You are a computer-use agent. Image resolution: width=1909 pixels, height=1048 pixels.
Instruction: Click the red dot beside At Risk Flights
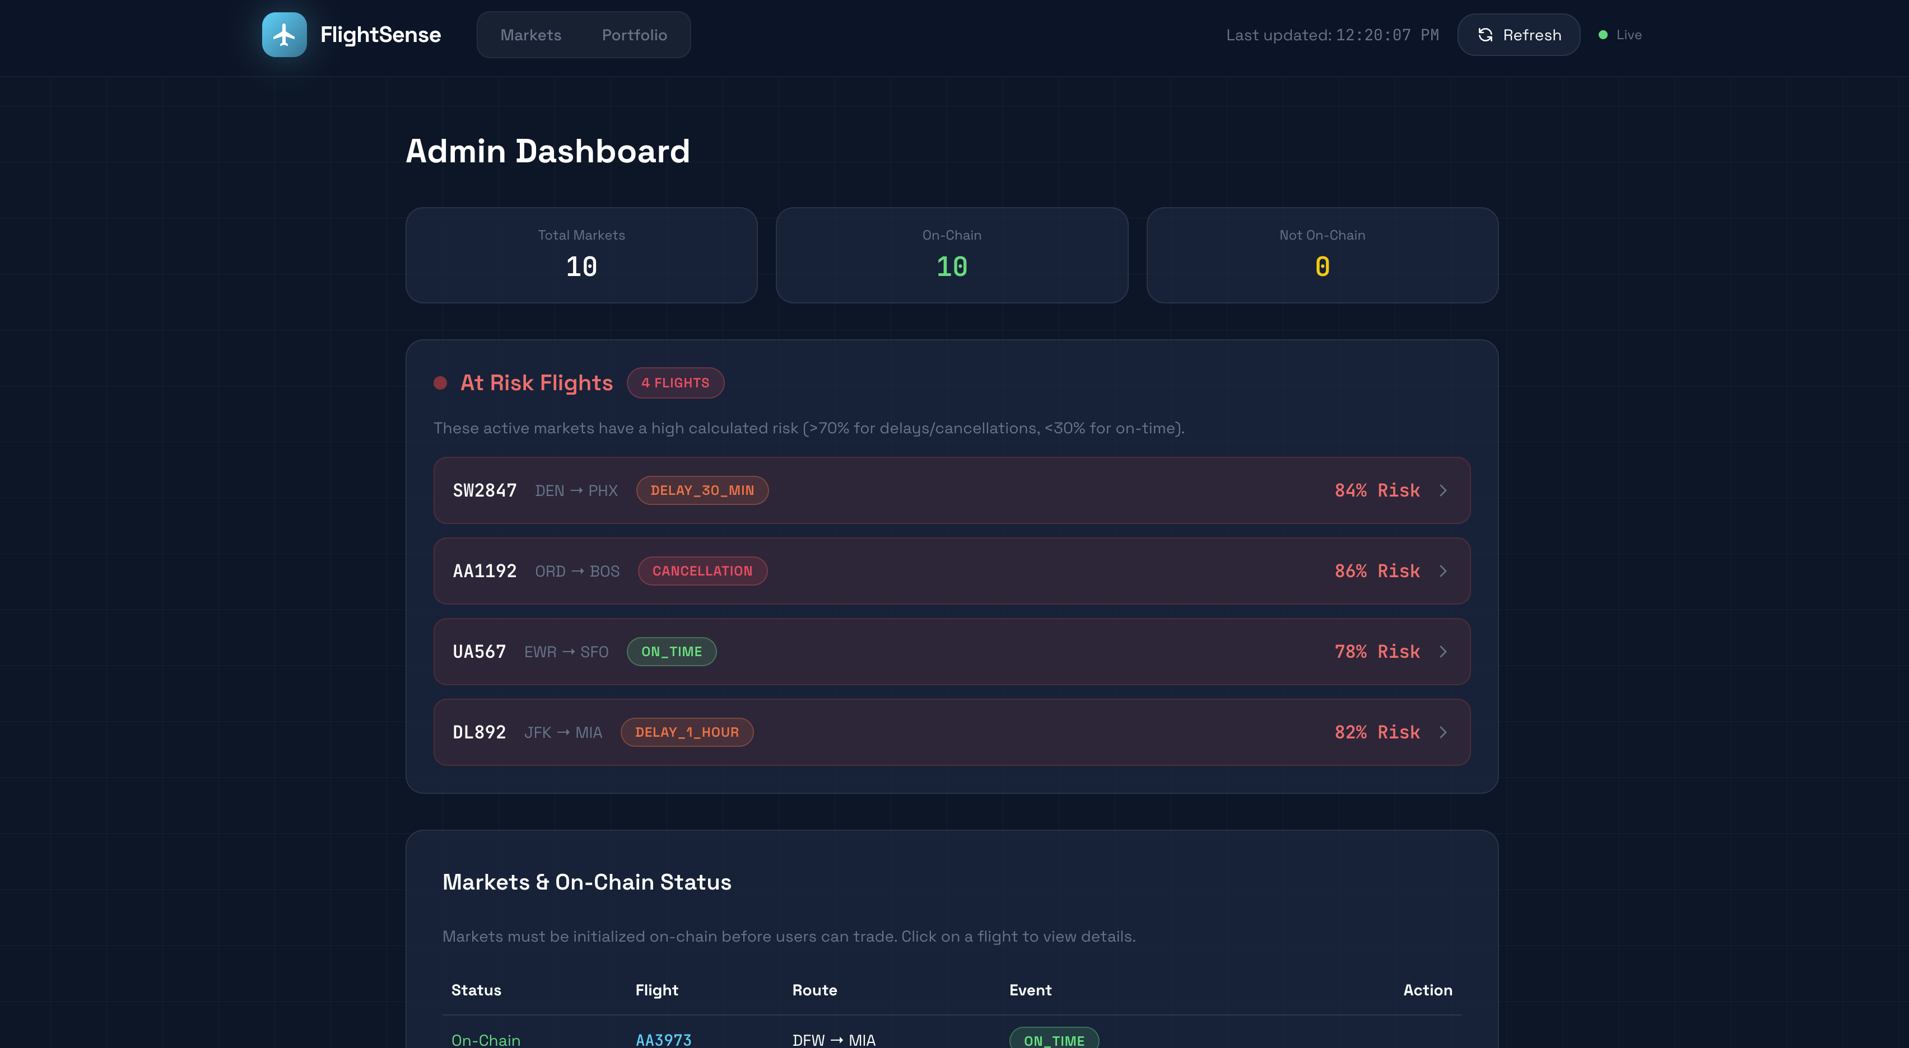pyautogui.click(x=440, y=383)
